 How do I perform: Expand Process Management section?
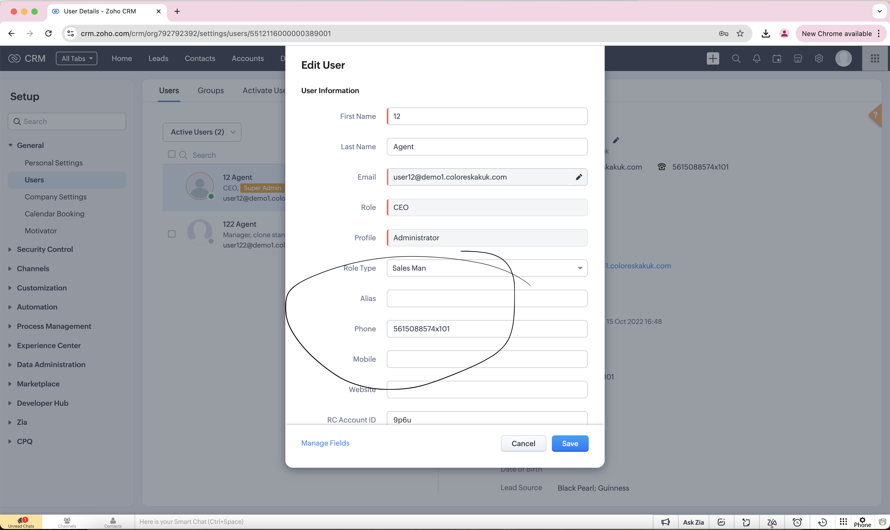10,326
